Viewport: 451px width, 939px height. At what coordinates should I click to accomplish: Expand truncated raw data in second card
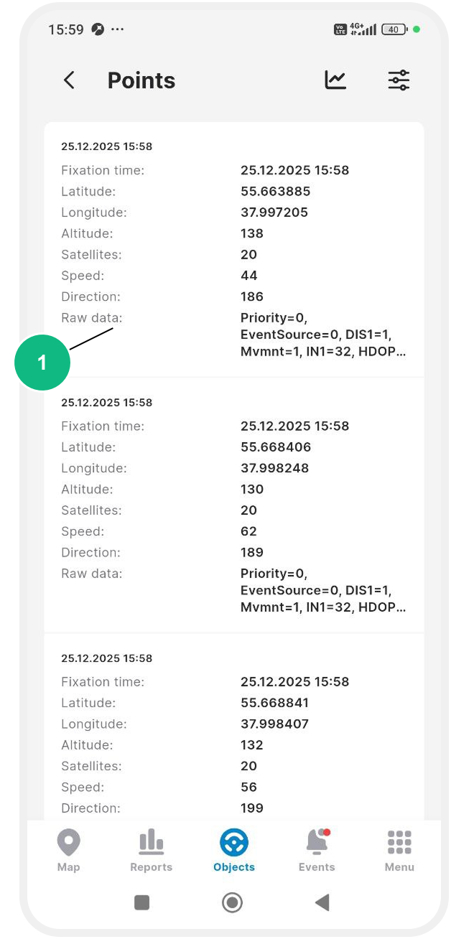click(x=323, y=591)
